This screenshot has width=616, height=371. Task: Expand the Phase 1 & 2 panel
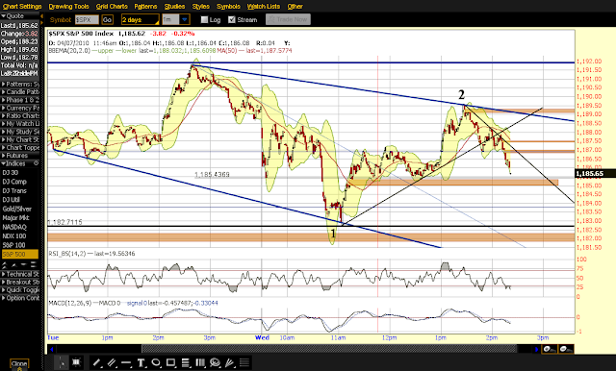tap(19, 100)
